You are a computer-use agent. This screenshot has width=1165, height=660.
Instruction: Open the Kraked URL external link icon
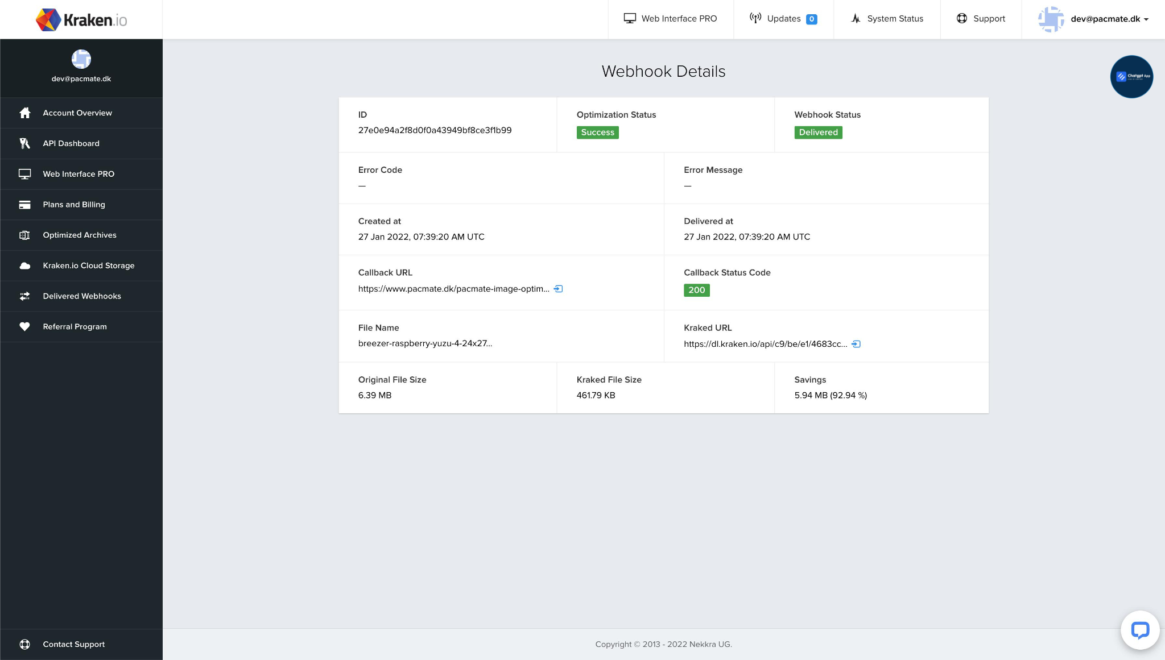(856, 344)
